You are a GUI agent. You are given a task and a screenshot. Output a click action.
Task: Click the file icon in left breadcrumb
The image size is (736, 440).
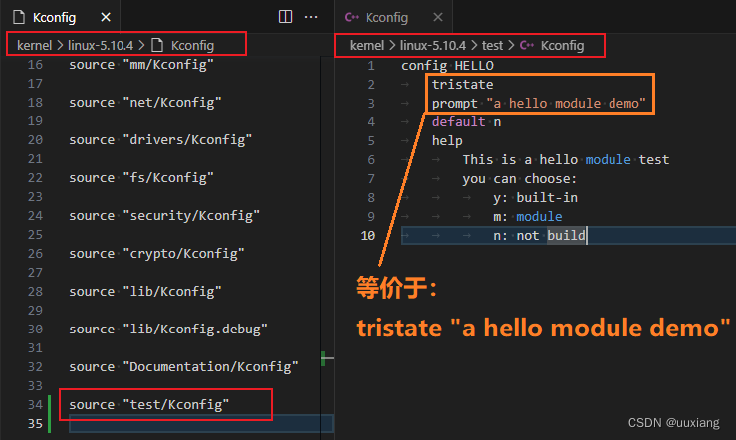tap(157, 45)
